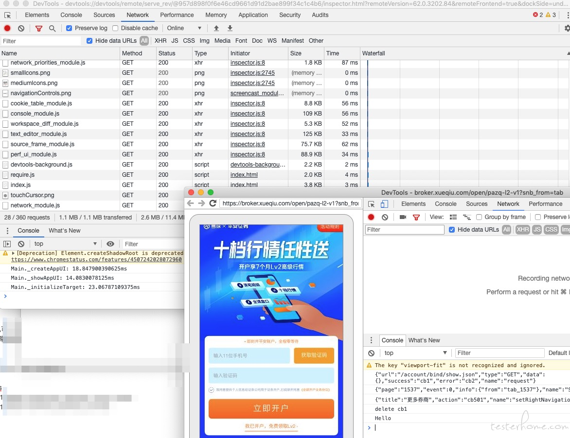Switch to Performance tab in broker.xueqiu.com DevTools

(x=545, y=204)
